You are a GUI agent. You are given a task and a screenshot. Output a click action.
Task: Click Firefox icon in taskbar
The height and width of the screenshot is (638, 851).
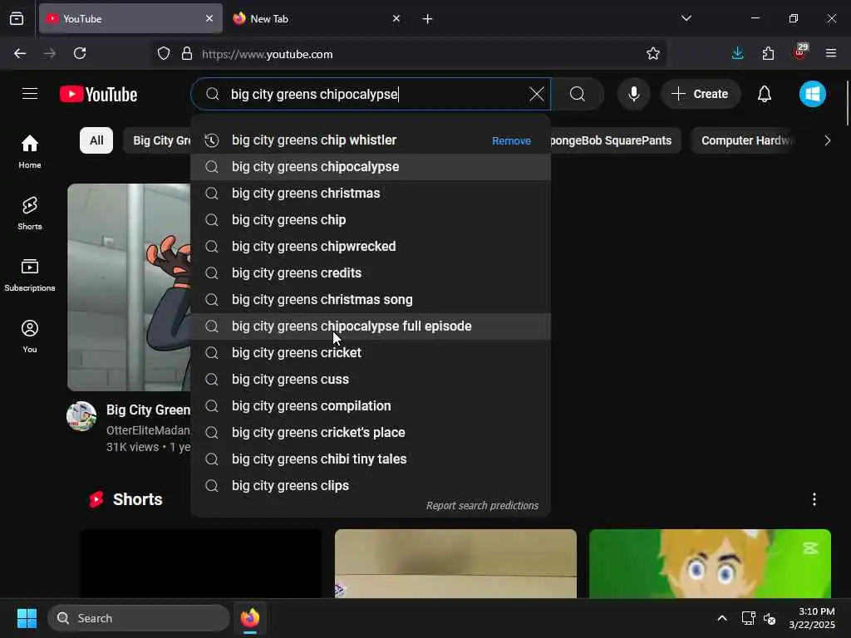point(250,618)
